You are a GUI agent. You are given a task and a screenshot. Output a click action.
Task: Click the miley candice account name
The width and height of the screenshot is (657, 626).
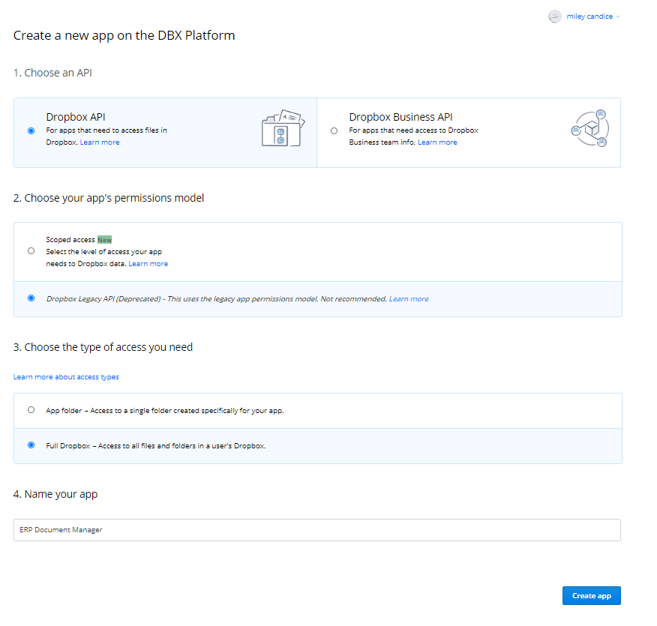coord(589,16)
